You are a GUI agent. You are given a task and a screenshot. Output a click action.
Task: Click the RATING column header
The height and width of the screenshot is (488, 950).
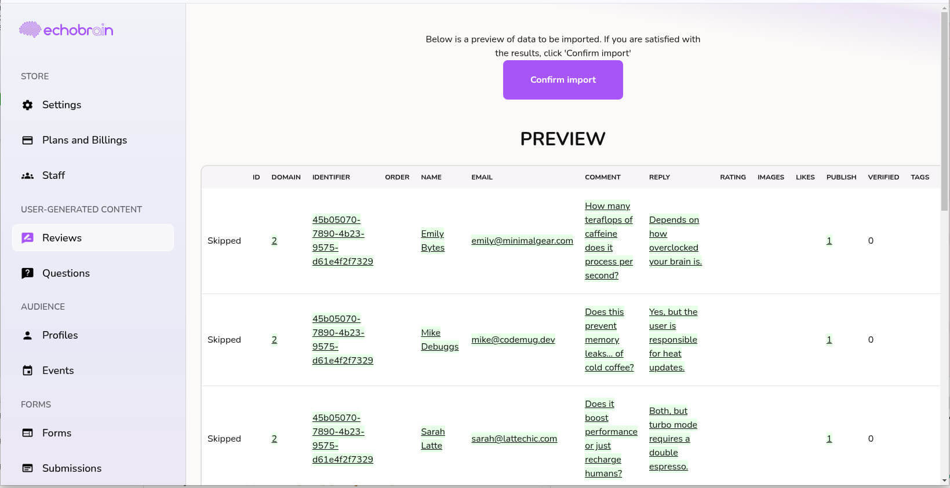point(733,177)
